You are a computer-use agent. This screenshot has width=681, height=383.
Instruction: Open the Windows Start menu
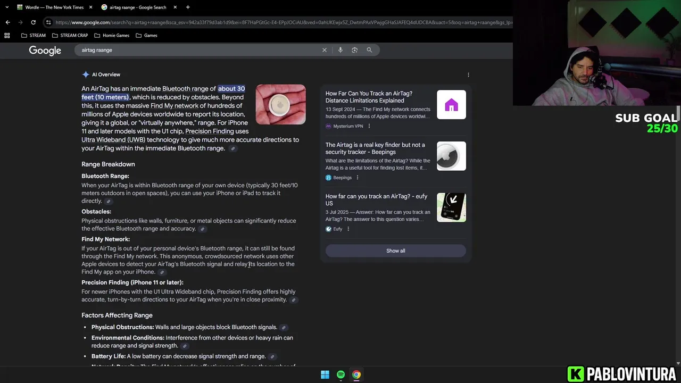[x=325, y=374]
